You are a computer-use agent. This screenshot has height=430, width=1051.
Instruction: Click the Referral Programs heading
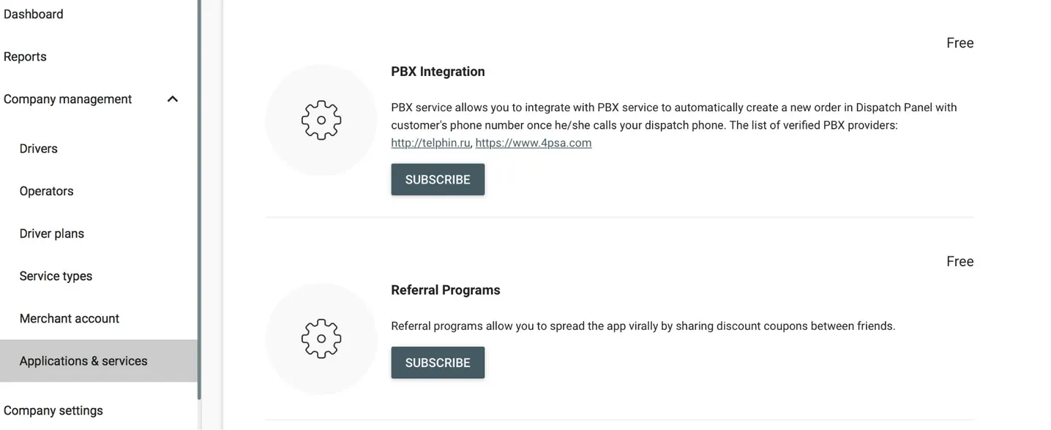(446, 290)
